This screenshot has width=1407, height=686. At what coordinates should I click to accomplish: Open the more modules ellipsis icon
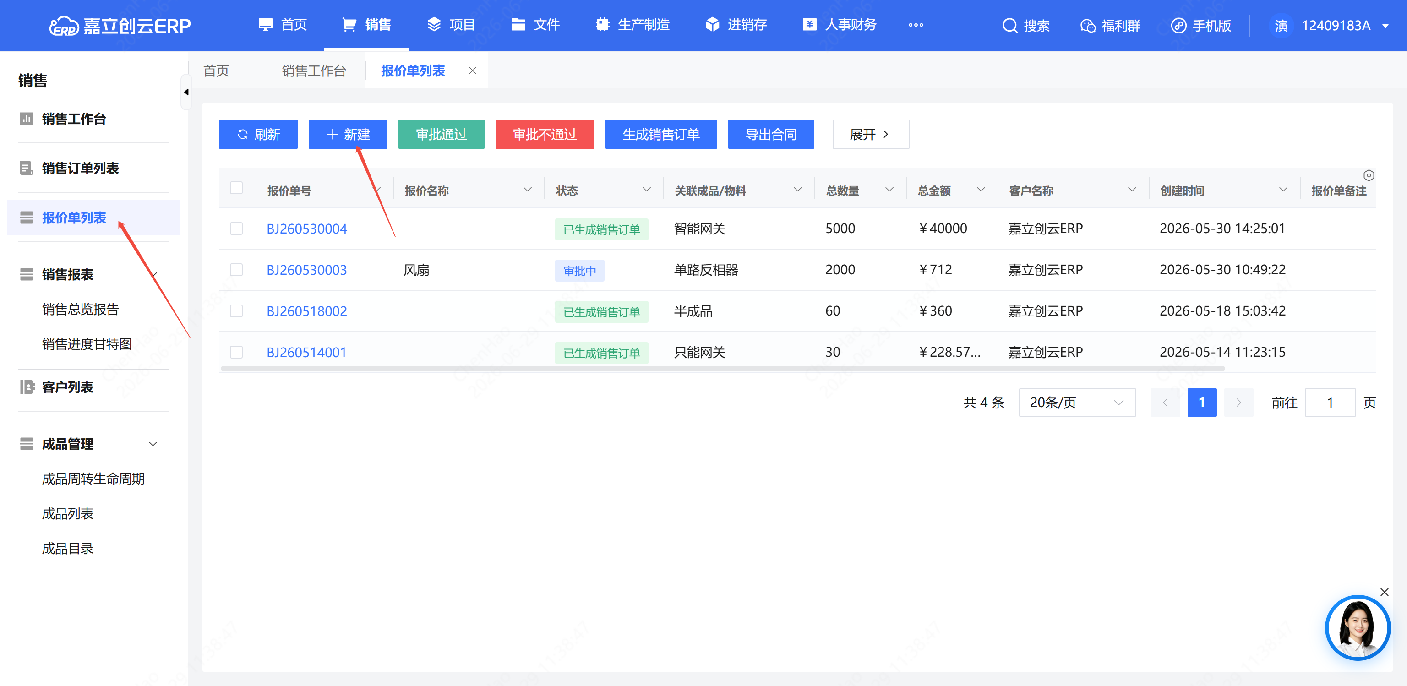click(x=916, y=25)
